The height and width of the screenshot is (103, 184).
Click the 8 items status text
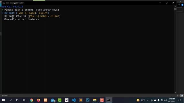(5, 96)
